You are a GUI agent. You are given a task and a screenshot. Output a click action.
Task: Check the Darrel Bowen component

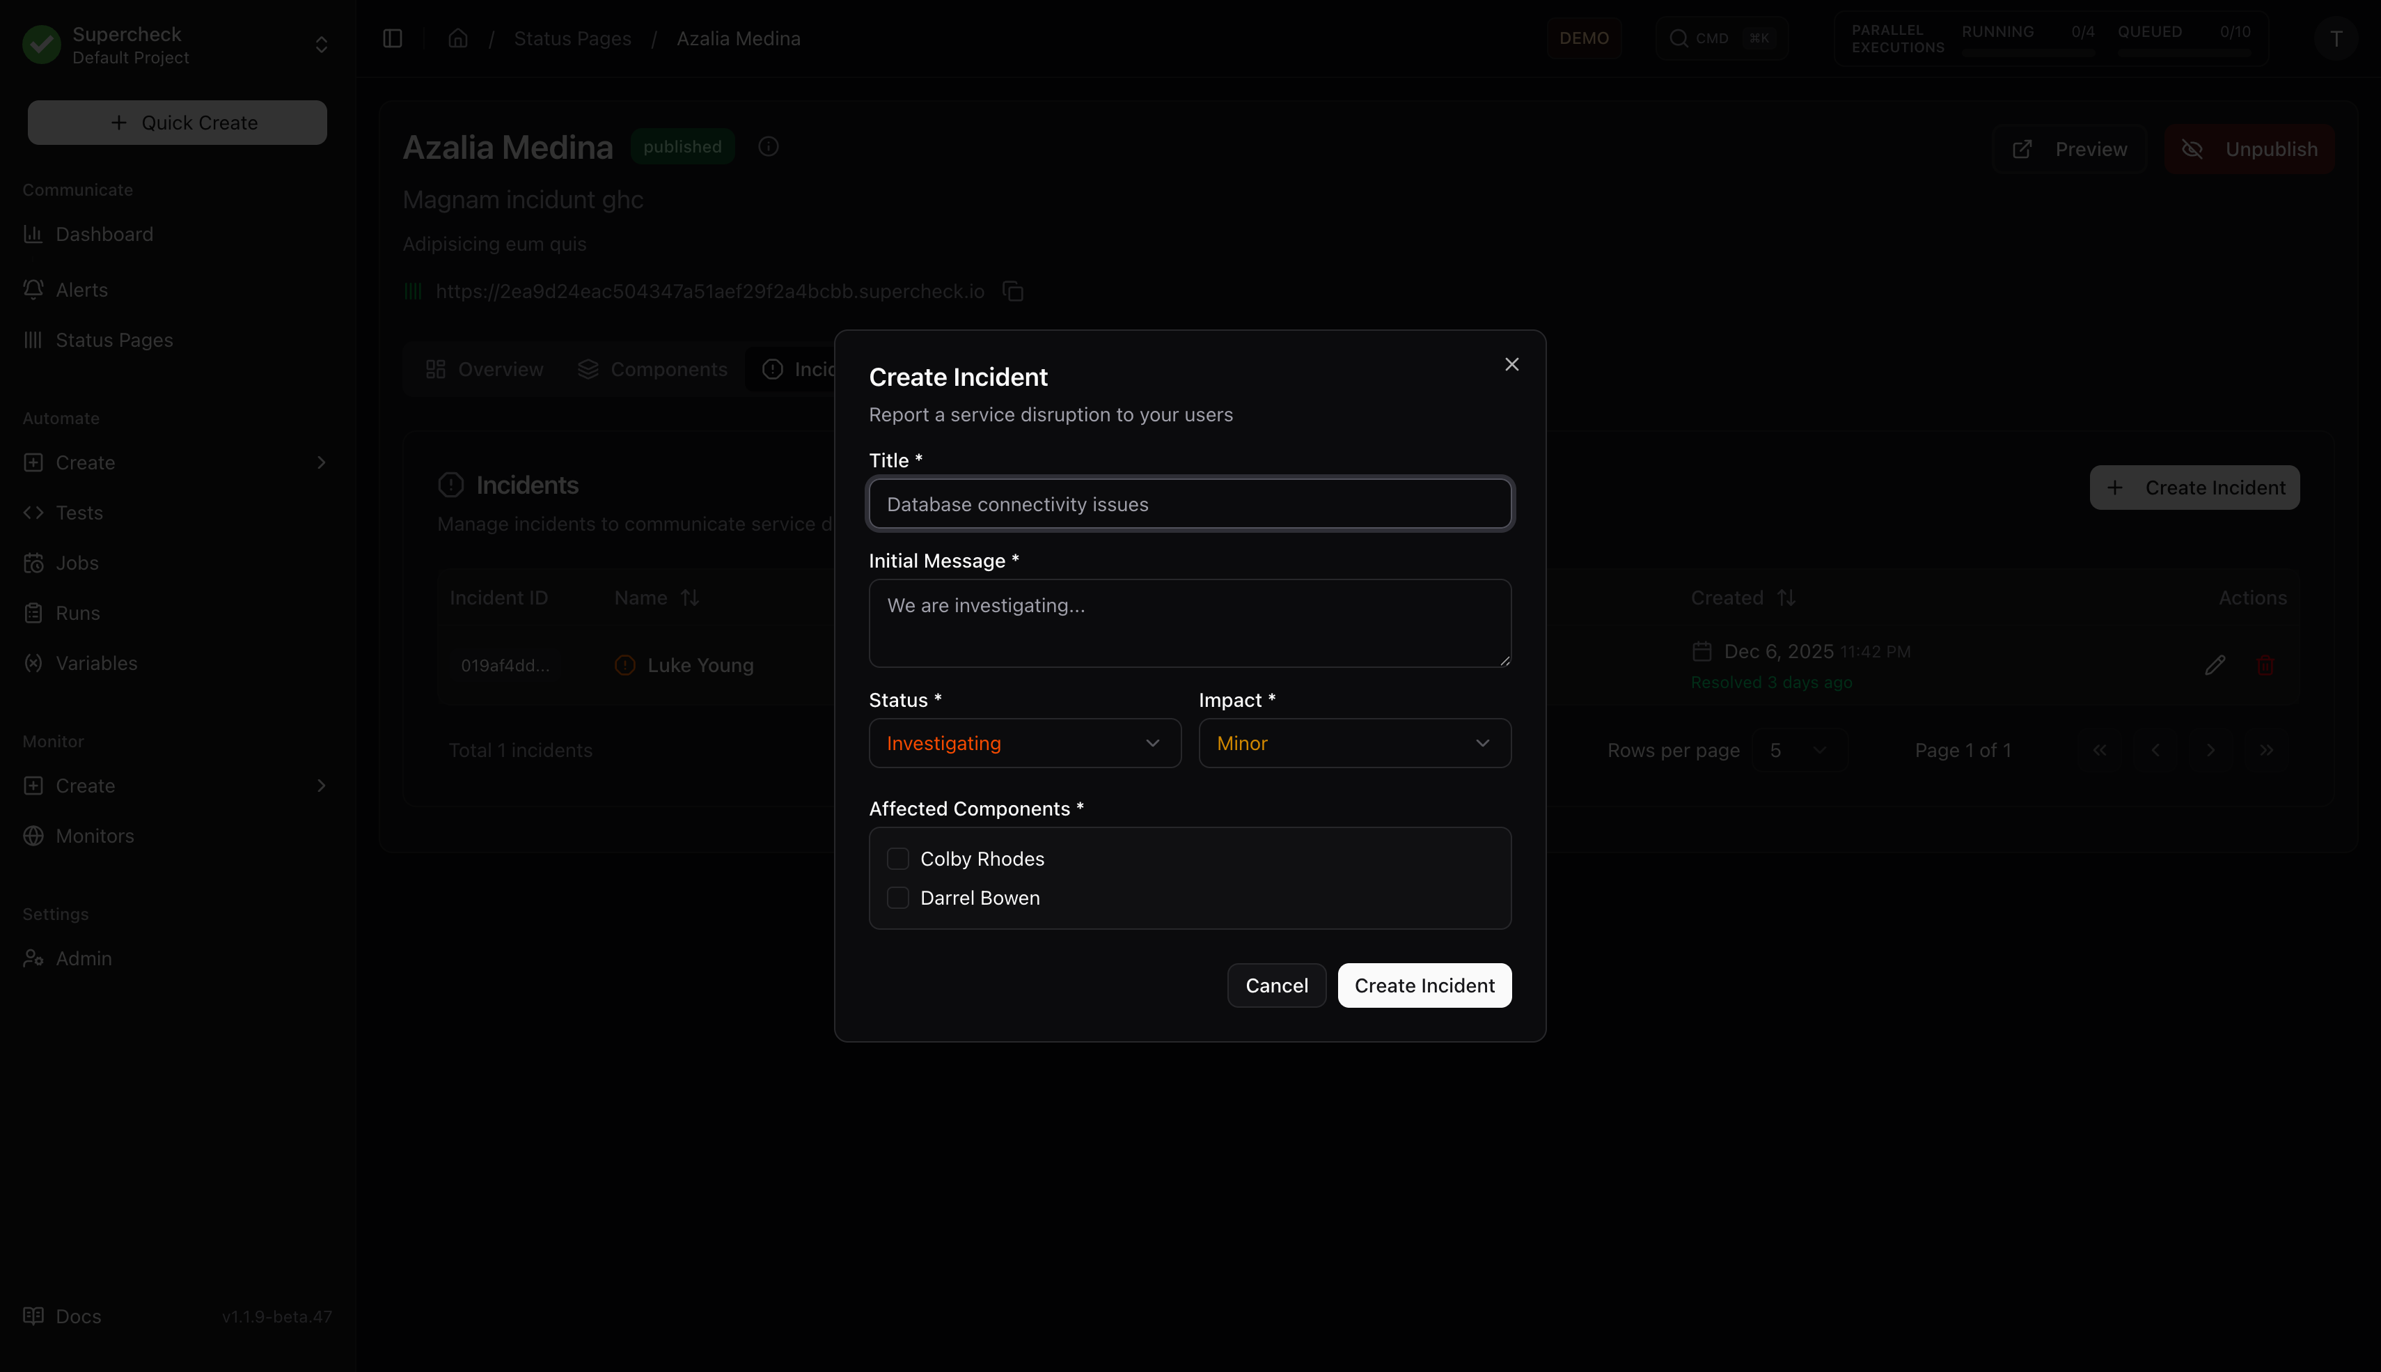[x=897, y=898]
